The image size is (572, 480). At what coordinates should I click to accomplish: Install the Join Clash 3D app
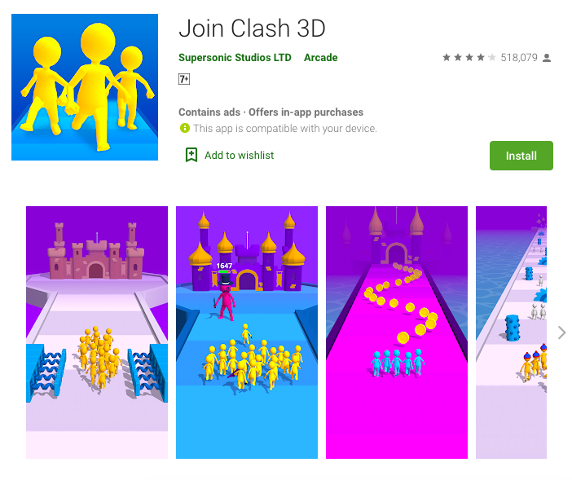(521, 156)
